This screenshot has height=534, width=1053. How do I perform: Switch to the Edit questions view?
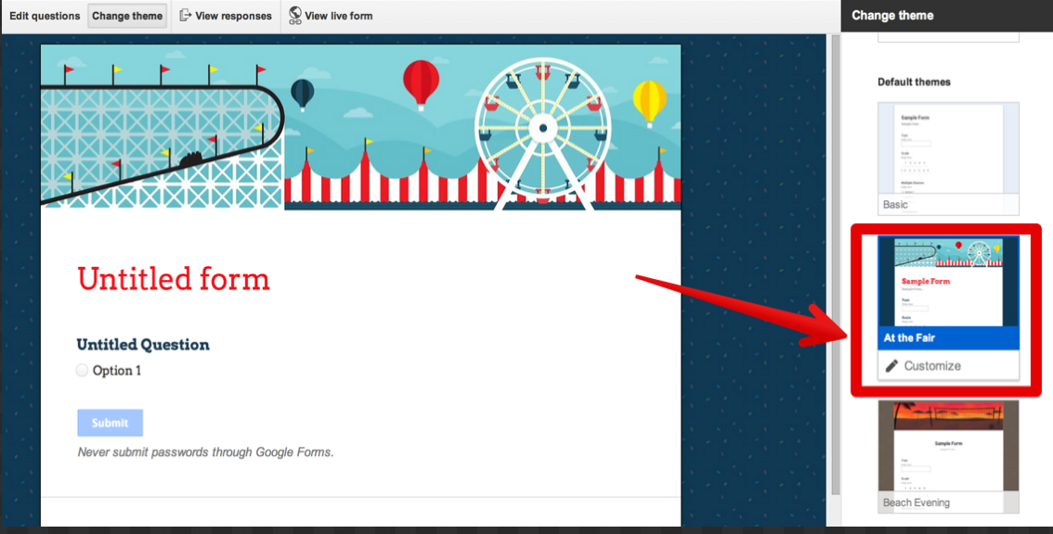click(45, 15)
